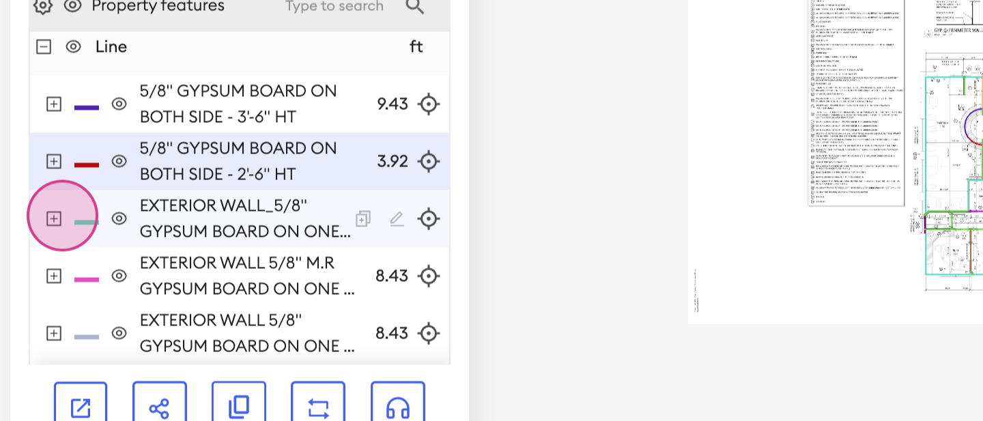The height and width of the screenshot is (421, 983).
Task: Hide the EXTERIOR WALL 5/8" M.R layer
Action: point(119,276)
